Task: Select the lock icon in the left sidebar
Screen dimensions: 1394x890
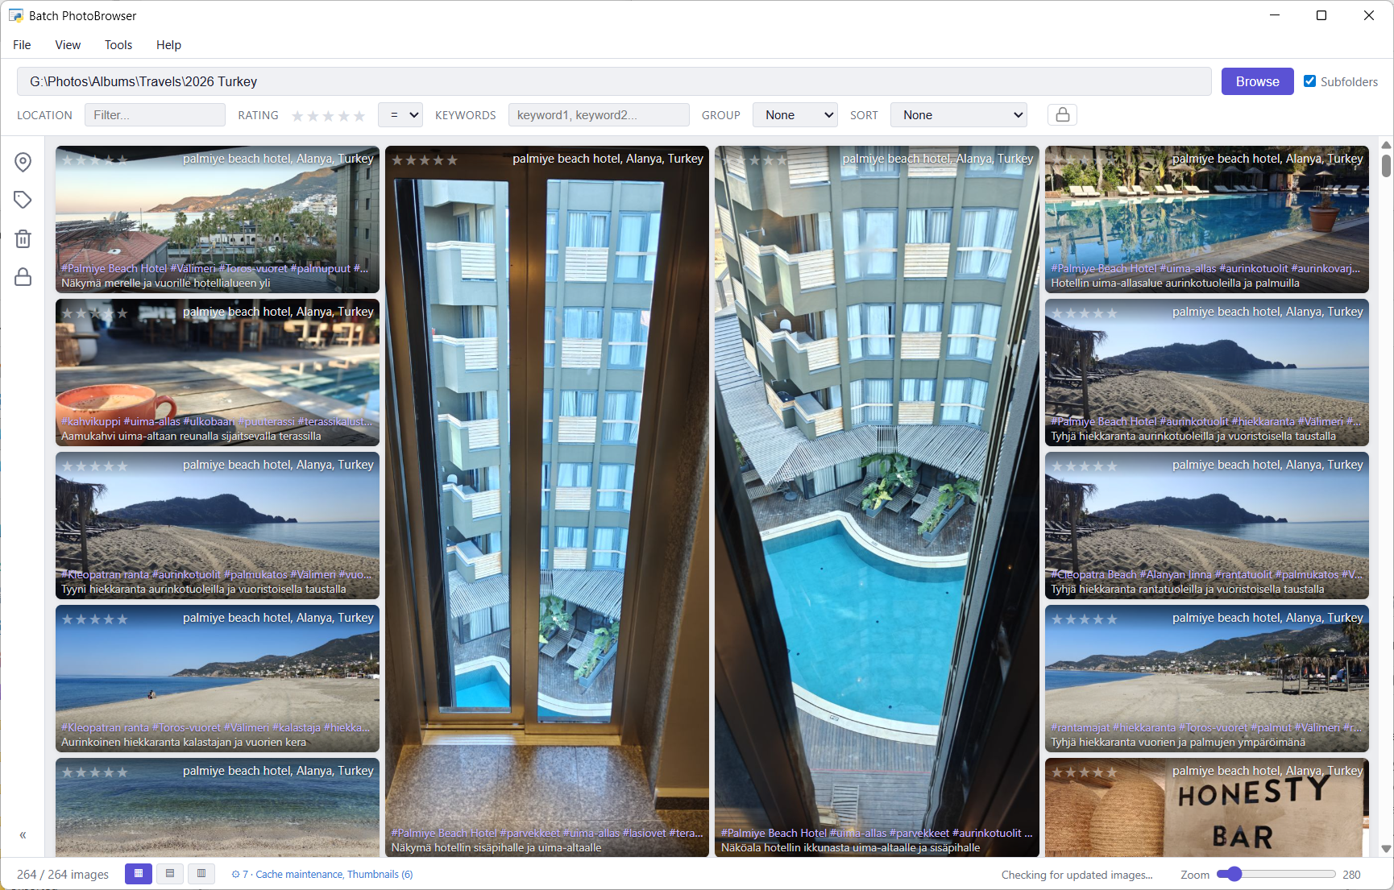Action: tap(23, 276)
